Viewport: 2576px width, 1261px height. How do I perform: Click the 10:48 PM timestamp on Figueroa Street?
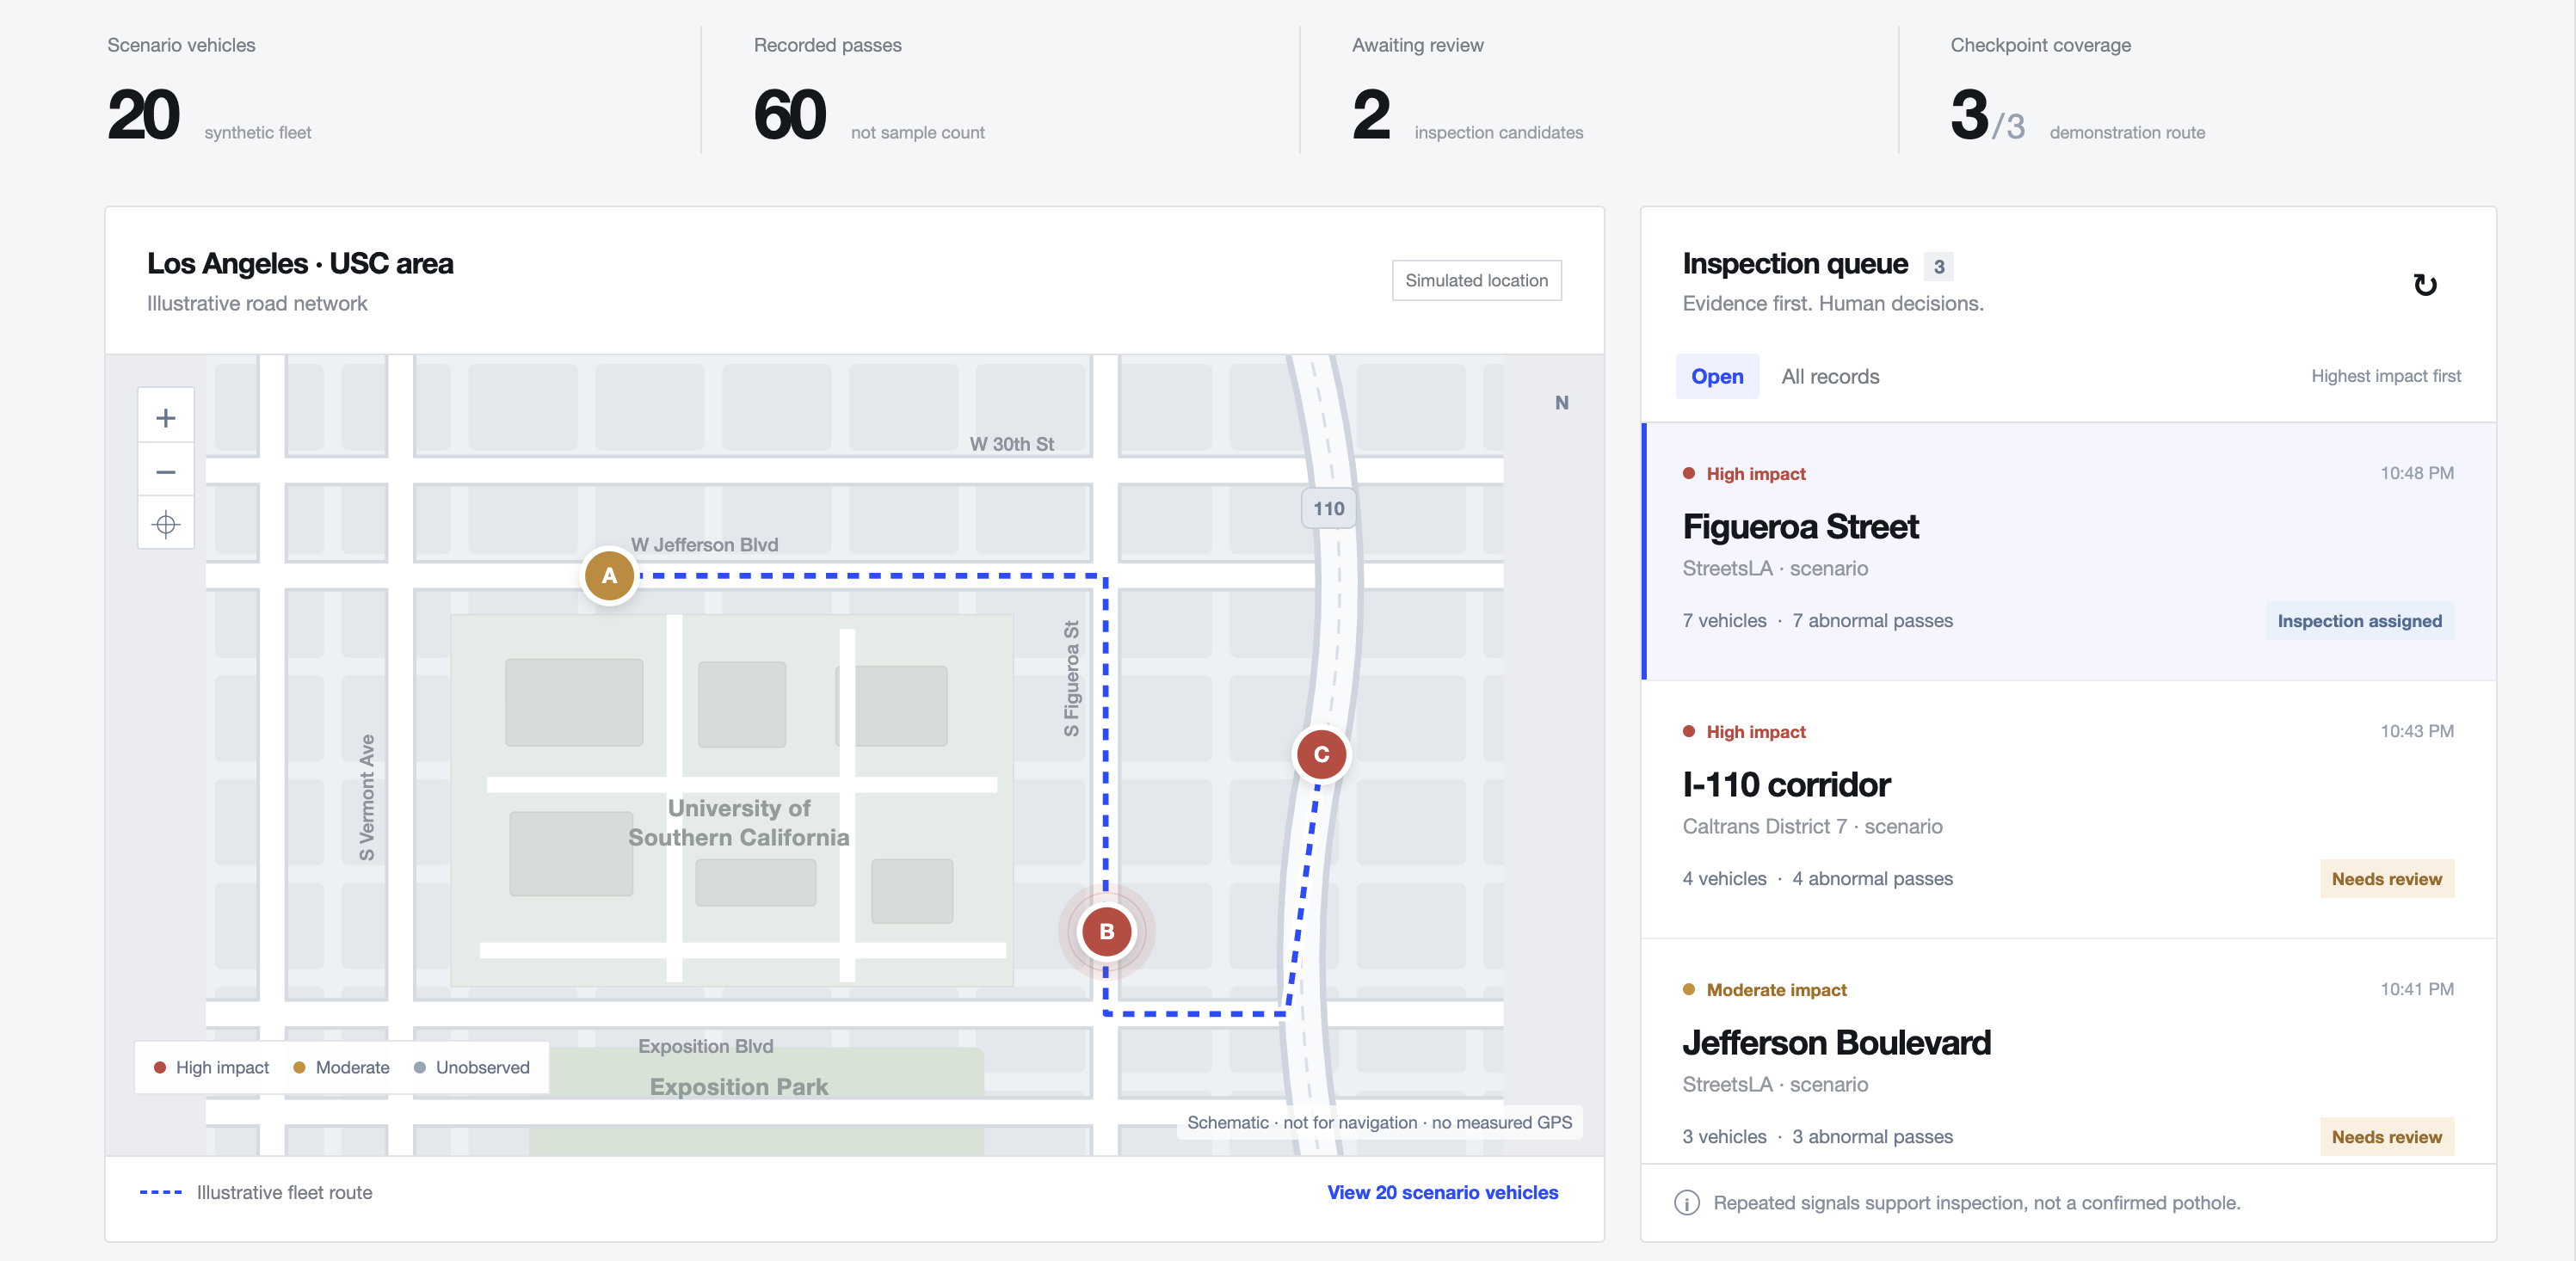(2416, 473)
